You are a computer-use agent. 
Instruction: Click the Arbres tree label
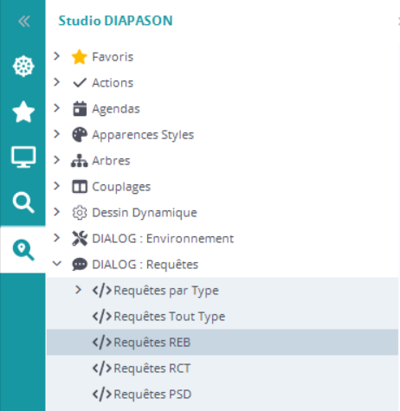[111, 161]
